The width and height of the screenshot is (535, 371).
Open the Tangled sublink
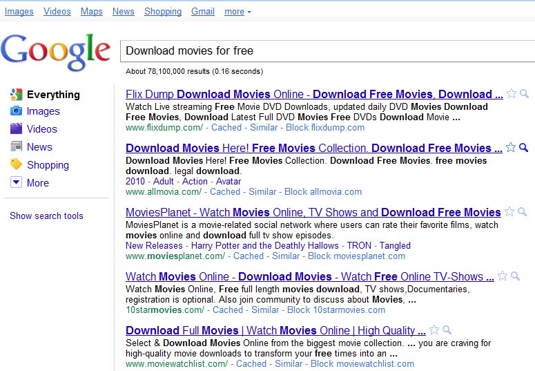point(395,246)
